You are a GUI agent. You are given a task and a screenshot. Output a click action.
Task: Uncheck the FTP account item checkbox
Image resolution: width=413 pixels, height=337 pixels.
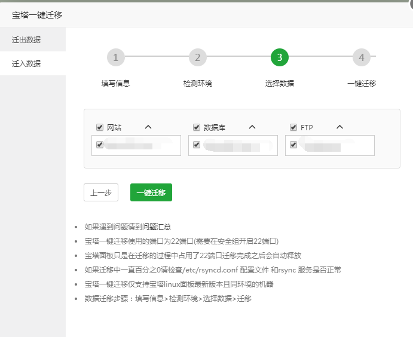[293, 145]
